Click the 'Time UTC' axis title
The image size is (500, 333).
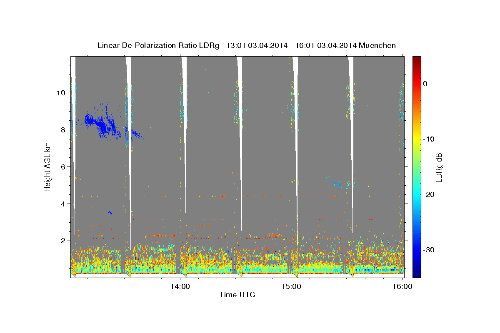(x=237, y=295)
